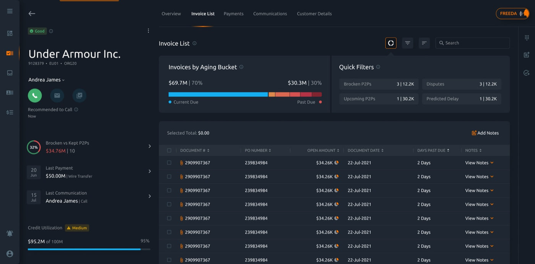This screenshot has width=535, height=264.
Task: Apply the Brocken P2Ps quick filter
Action: (x=379, y=84)
